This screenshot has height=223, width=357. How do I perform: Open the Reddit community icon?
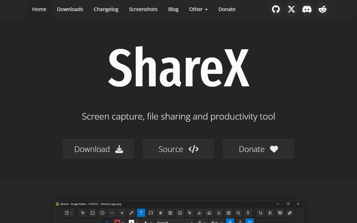322,9
